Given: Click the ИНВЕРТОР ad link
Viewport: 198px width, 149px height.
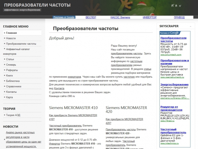Looking at the screenshot, I should [149, 17].
